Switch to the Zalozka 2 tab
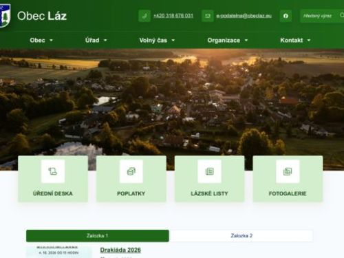This screenshot has width=344, height=258. [x=241, y=236]
